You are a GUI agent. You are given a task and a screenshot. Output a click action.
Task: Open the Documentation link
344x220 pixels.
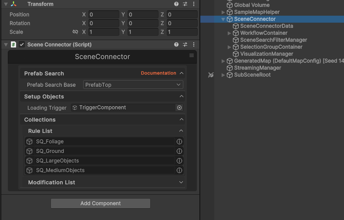click(159, 73)
